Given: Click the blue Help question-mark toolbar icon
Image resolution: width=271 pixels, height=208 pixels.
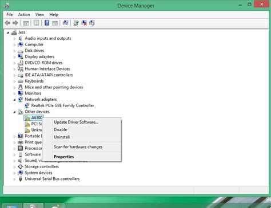Looking at the screenshot, I should click(47, 23).
